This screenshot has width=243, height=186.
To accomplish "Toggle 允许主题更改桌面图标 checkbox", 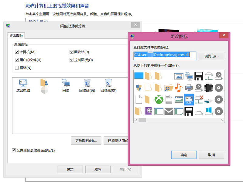I will point(14,150).
